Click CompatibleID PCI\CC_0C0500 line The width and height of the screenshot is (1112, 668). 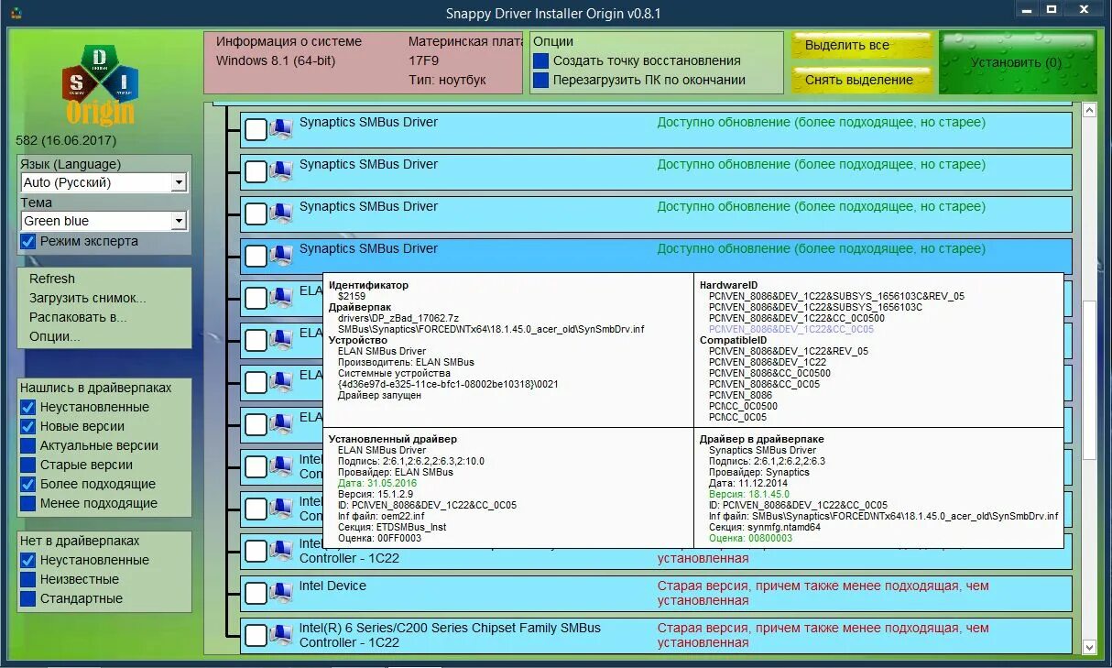click(743, 406)
